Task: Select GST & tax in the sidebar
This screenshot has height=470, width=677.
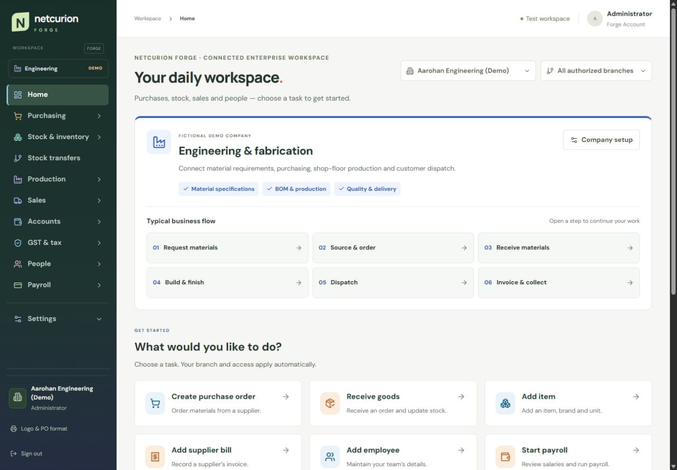Action: coord(57,243)
